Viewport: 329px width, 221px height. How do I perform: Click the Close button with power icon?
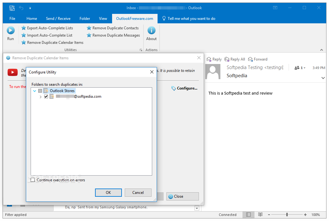pos(182,196)
